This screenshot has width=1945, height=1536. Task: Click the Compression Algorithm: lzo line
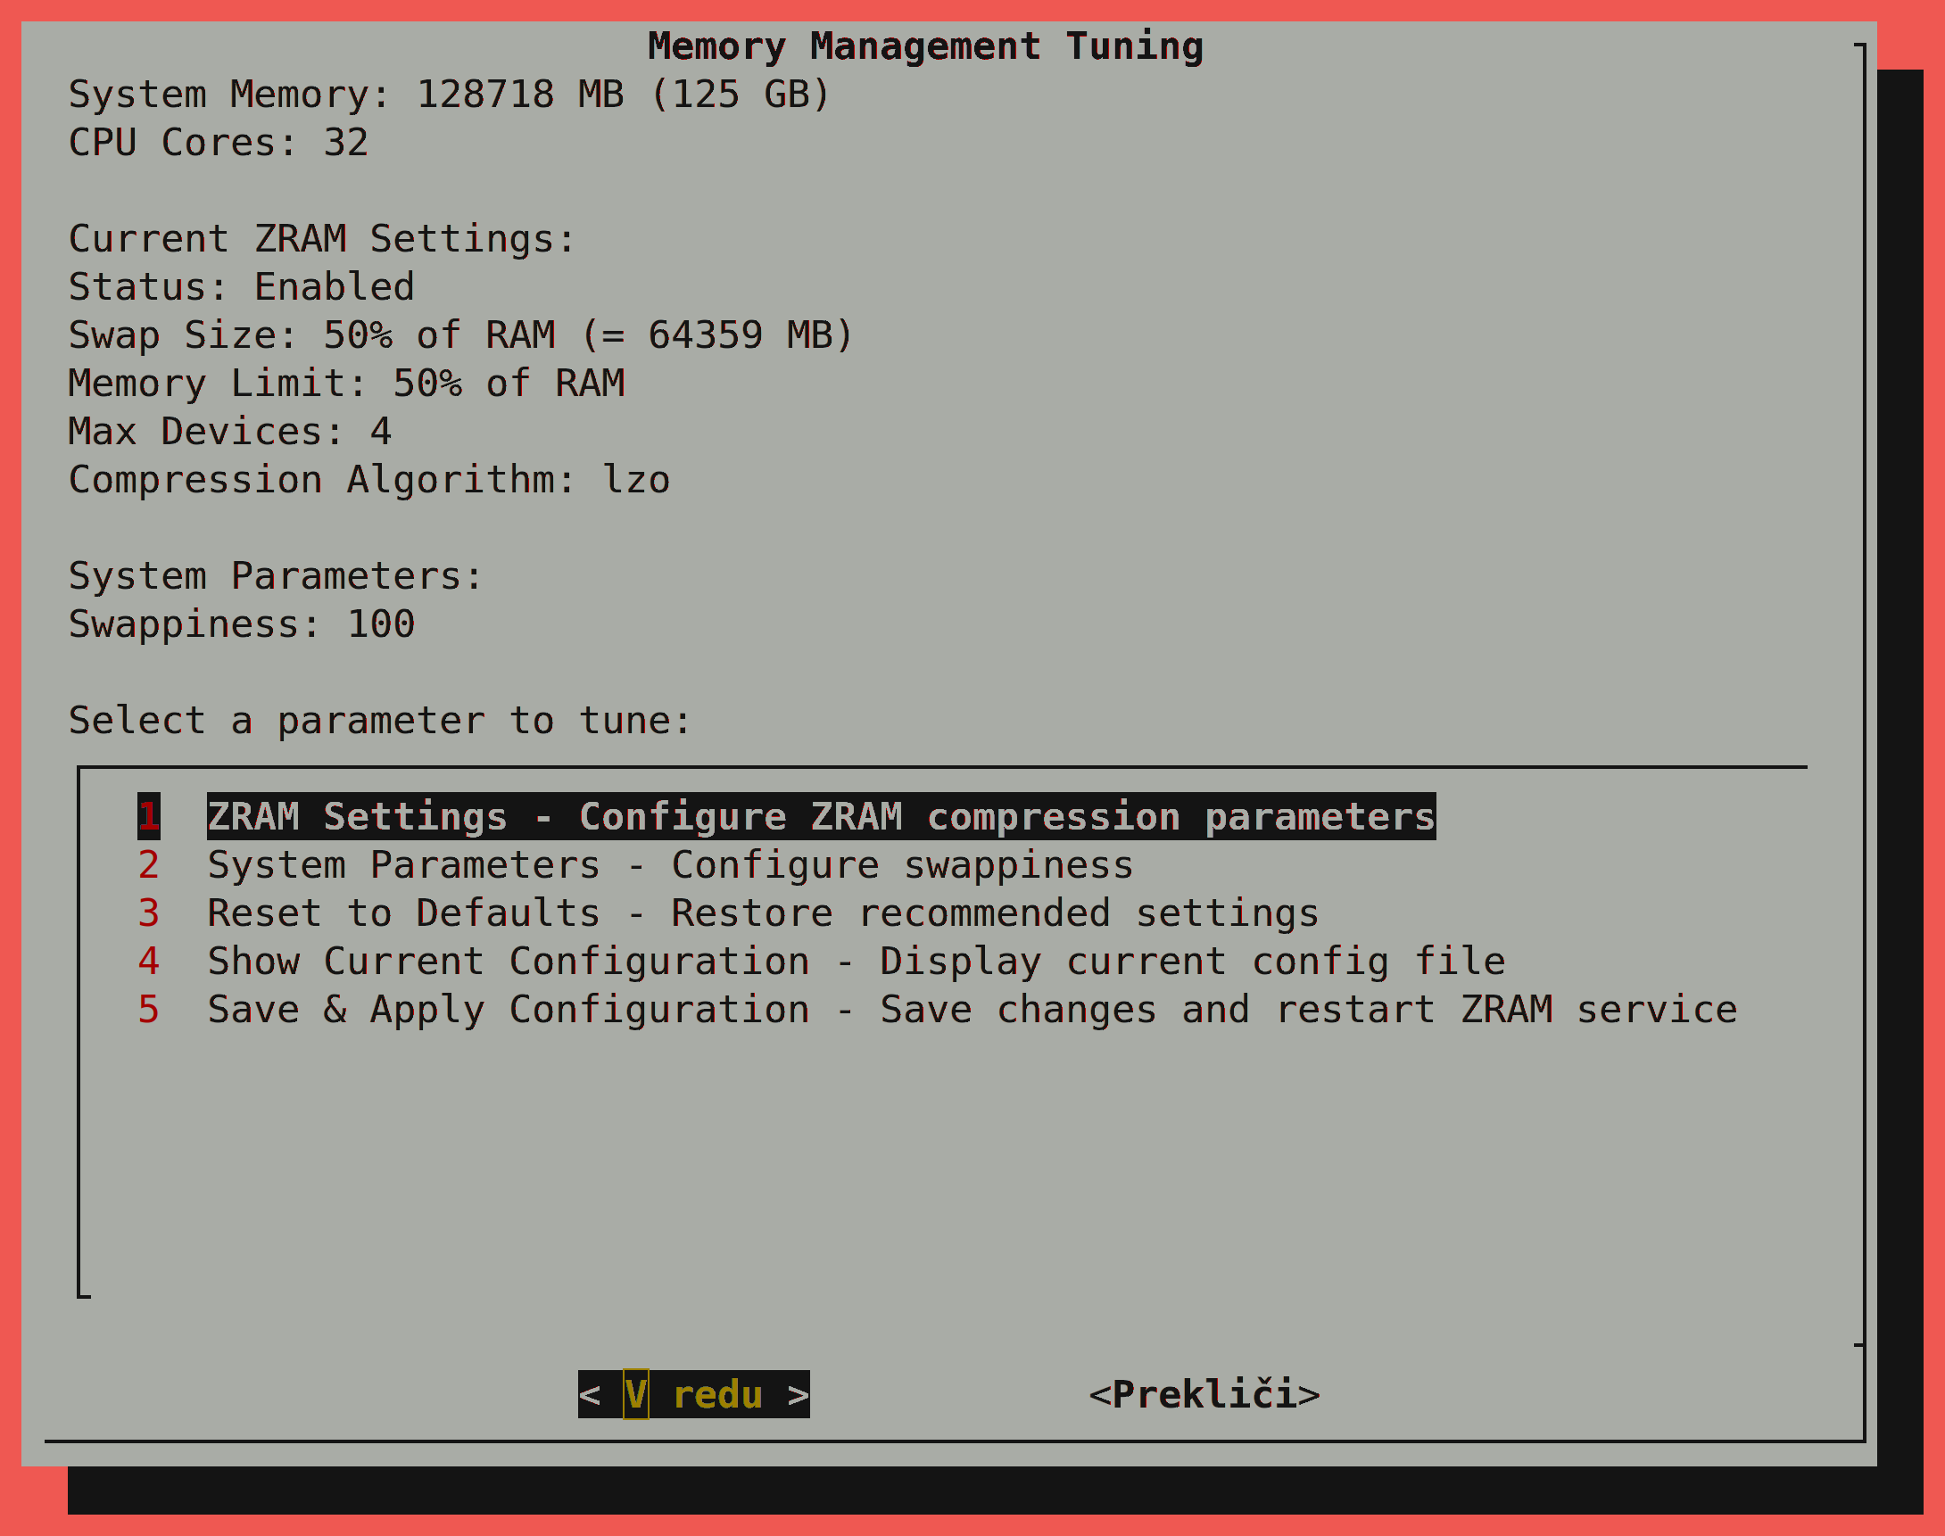point(368,480)
